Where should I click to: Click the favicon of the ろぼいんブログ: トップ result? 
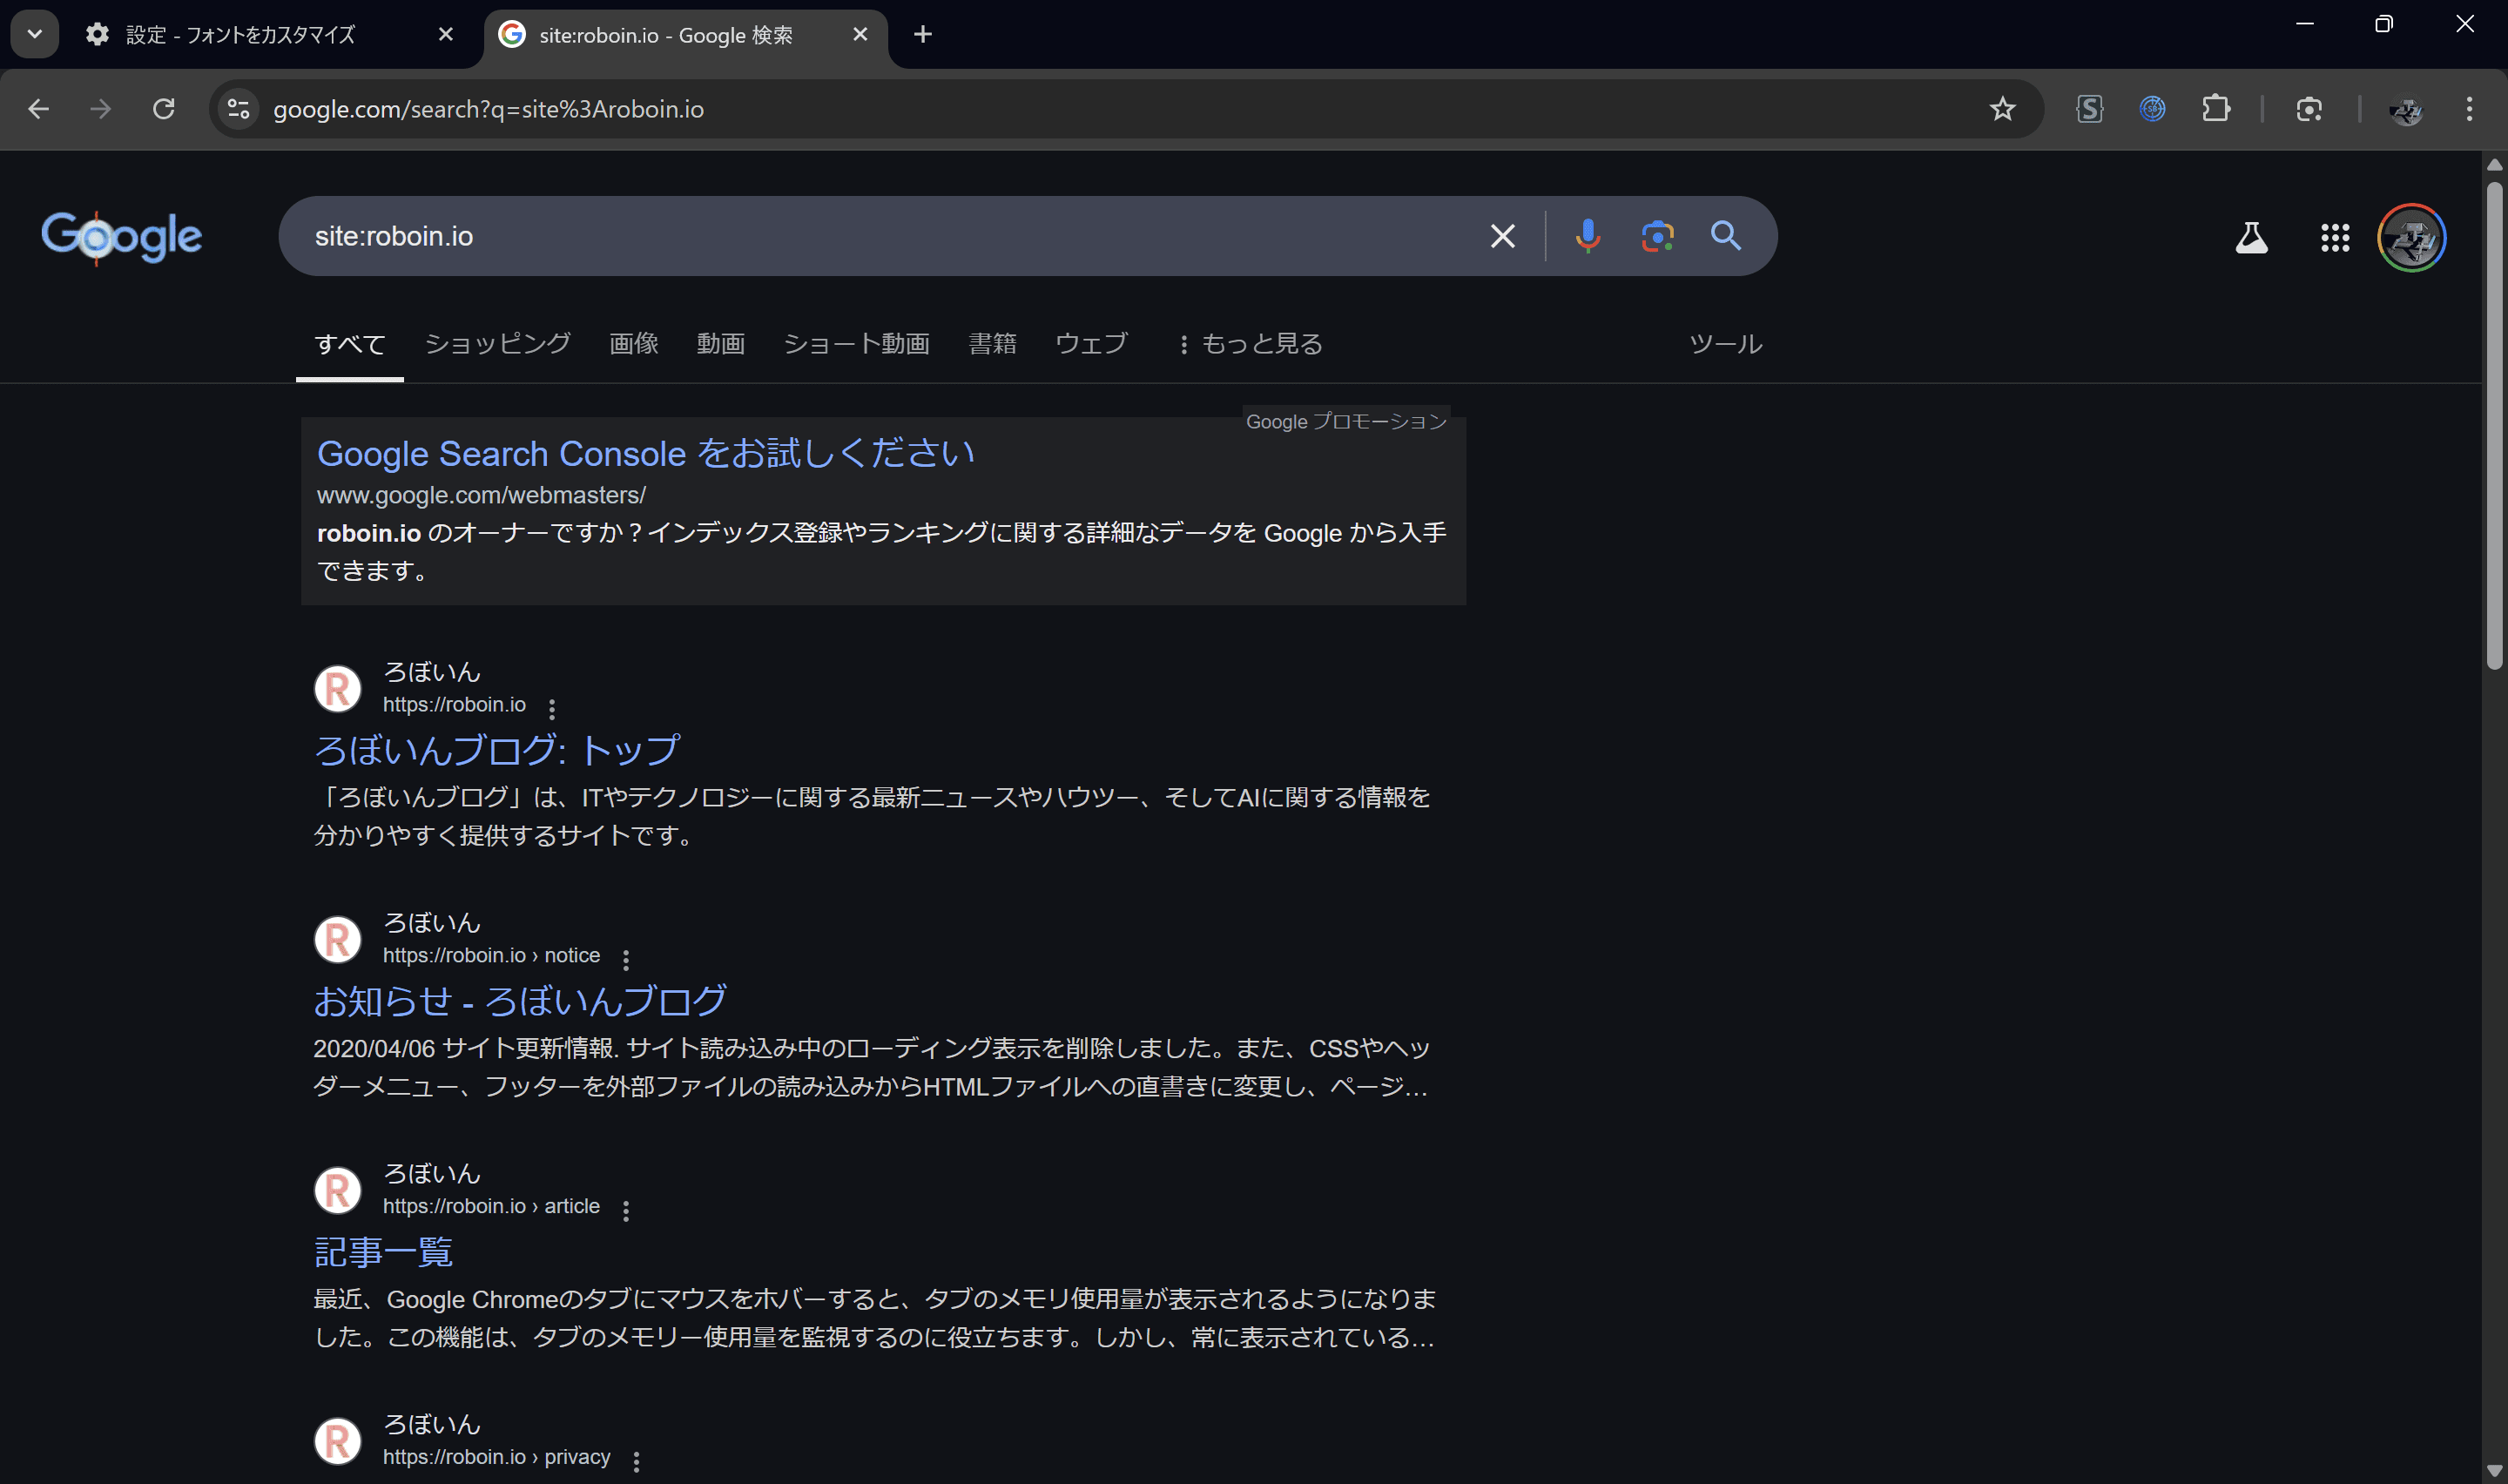pos(338,689)
